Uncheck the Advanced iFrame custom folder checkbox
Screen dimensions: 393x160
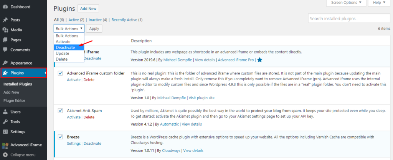tap(60, 73)
